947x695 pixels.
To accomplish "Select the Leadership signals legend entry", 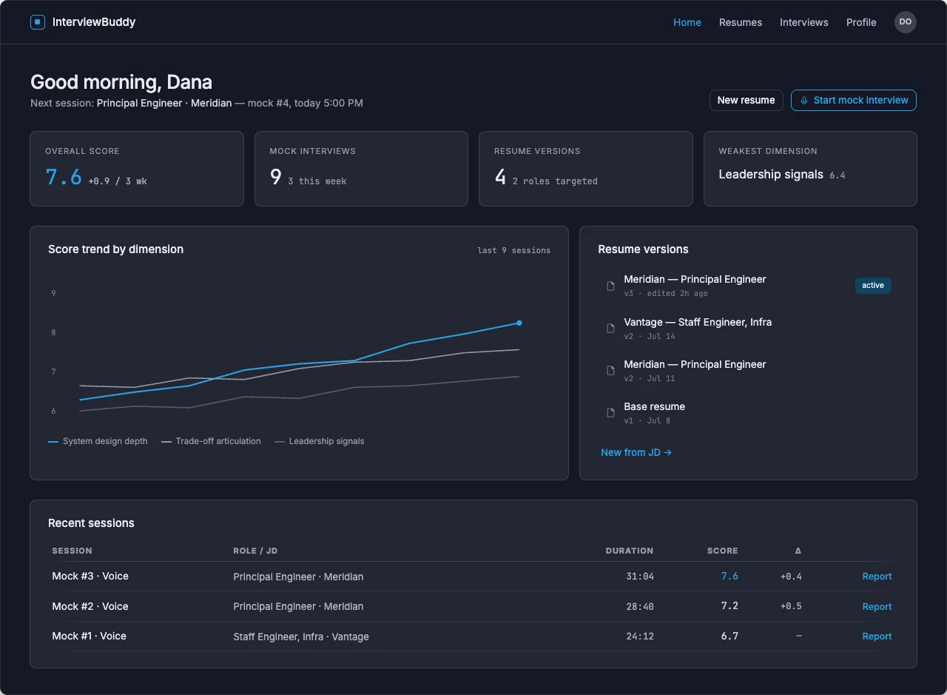I will pos(320,441).
